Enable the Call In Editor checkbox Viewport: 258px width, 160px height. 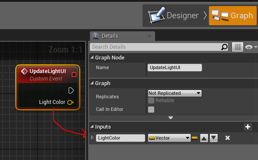pos(151,110)
